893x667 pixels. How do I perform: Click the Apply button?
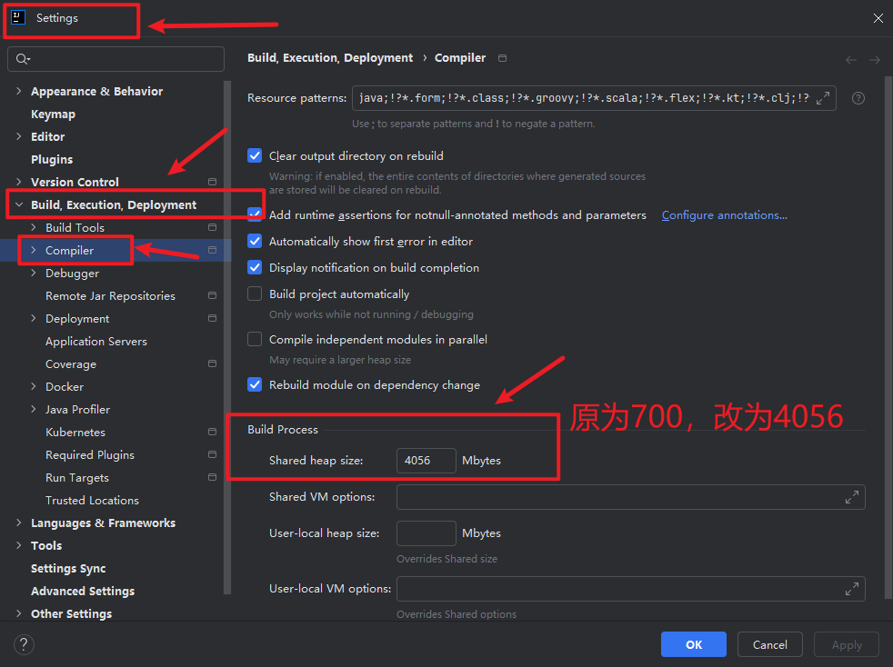tap(847, 644)
